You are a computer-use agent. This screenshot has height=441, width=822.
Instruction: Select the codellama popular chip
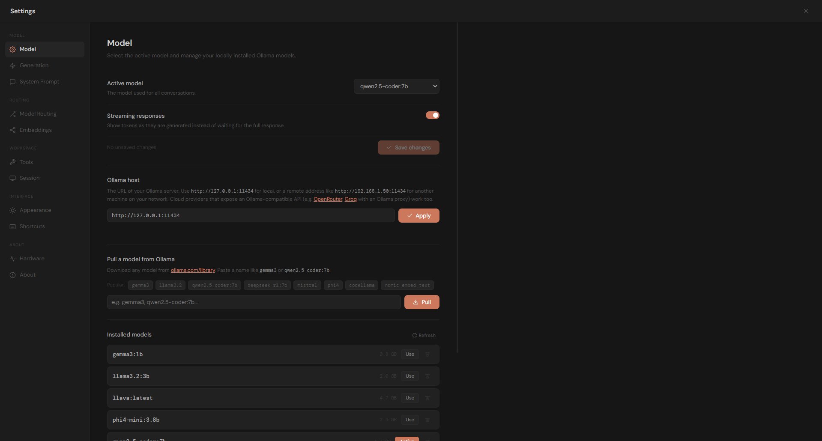(x=362, y=285)
